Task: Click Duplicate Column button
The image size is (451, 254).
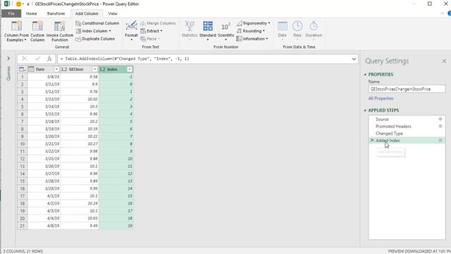Action: [95, 39]
